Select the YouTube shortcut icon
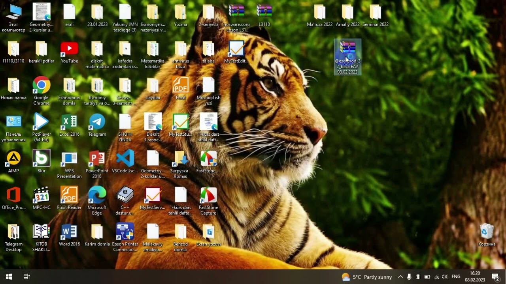This screenshot has height=284, width=506. click(x=69, y=52)
